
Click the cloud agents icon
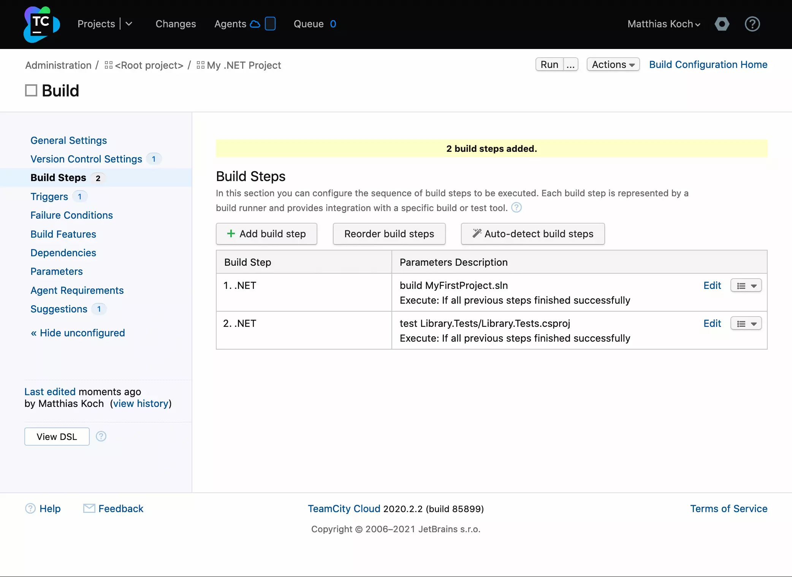tap(255, 24)
